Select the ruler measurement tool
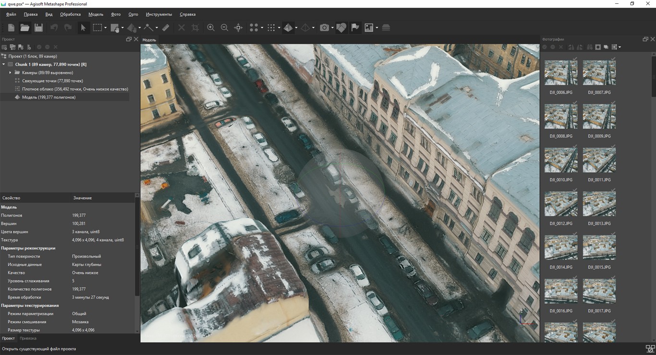Screen dimensions: 656x355 pyautogui.click(x=165, y=28)
